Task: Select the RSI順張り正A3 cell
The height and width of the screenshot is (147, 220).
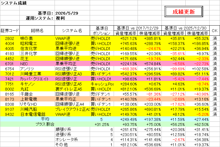Action: click(x=72, y=74)
